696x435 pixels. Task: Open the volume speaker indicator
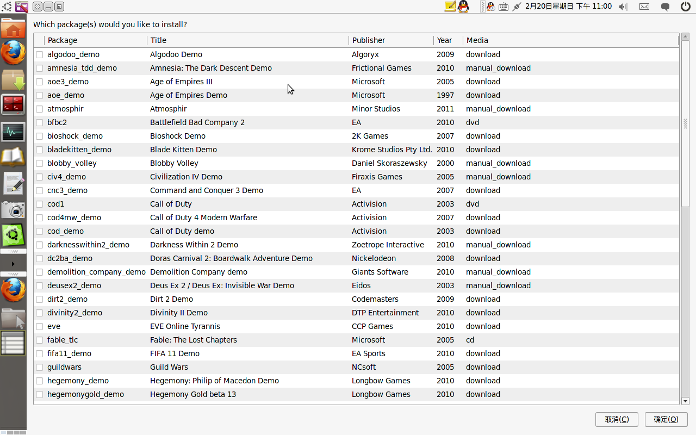623,7
